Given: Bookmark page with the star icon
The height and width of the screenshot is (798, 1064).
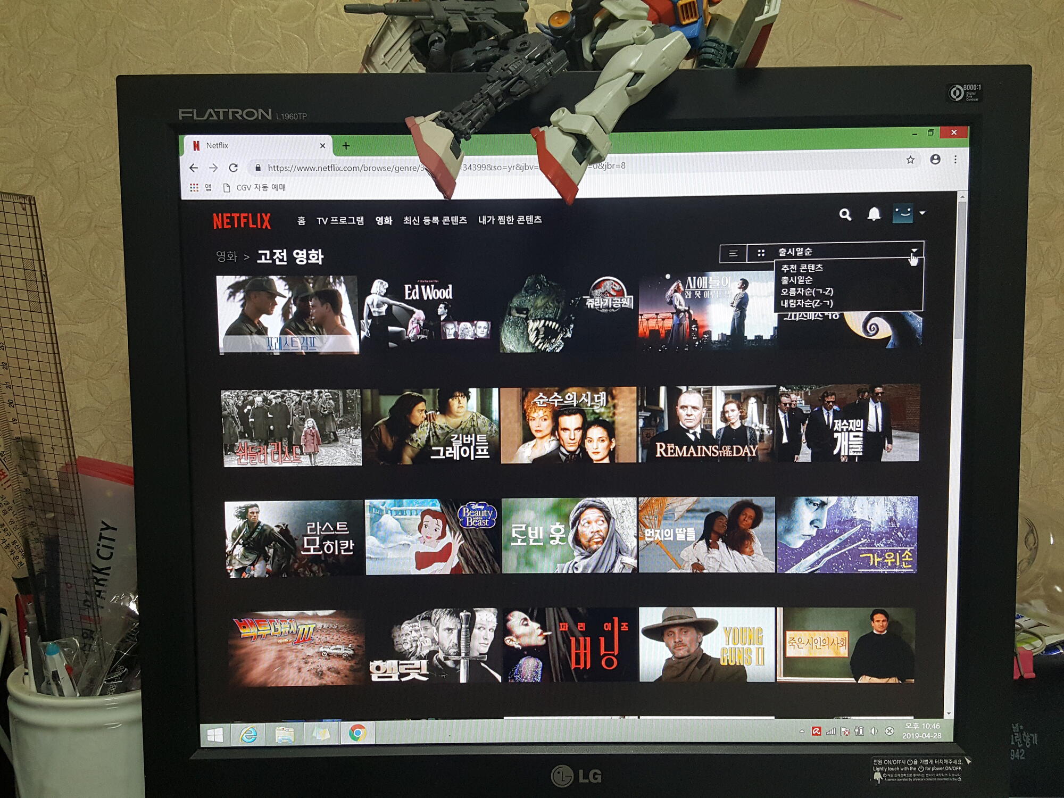Looking at the screenshot, I should 910,160.
